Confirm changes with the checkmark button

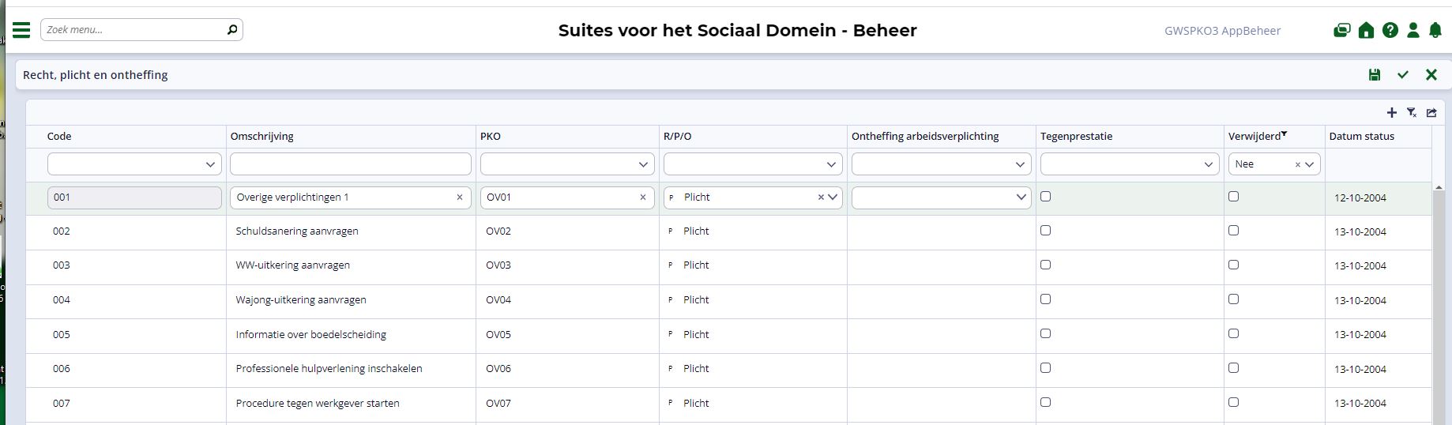(x=1403, y=75)
